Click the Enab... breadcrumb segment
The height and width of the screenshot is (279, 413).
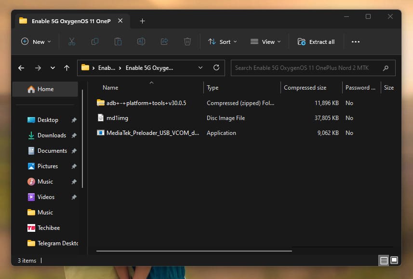pyautogui.click(x=107, y=68)
